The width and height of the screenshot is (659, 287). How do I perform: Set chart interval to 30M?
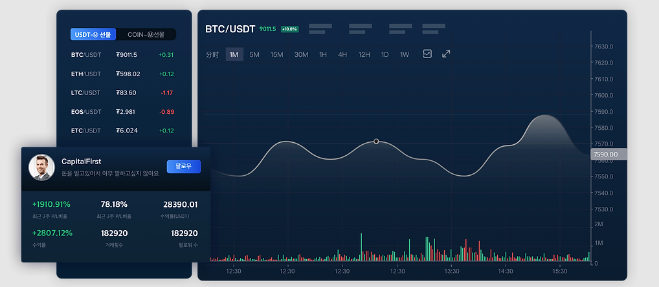click(x=301, y=55)
